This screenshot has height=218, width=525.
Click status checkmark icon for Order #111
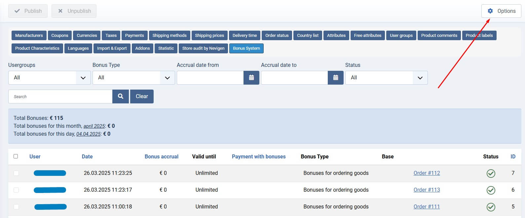491,207
